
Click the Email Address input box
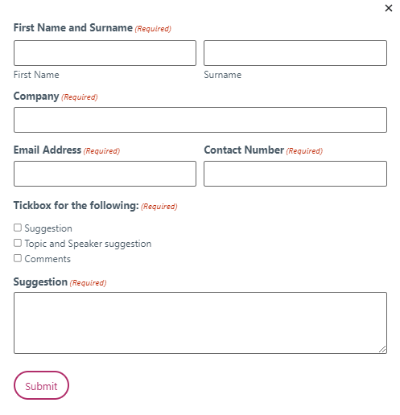105,174
